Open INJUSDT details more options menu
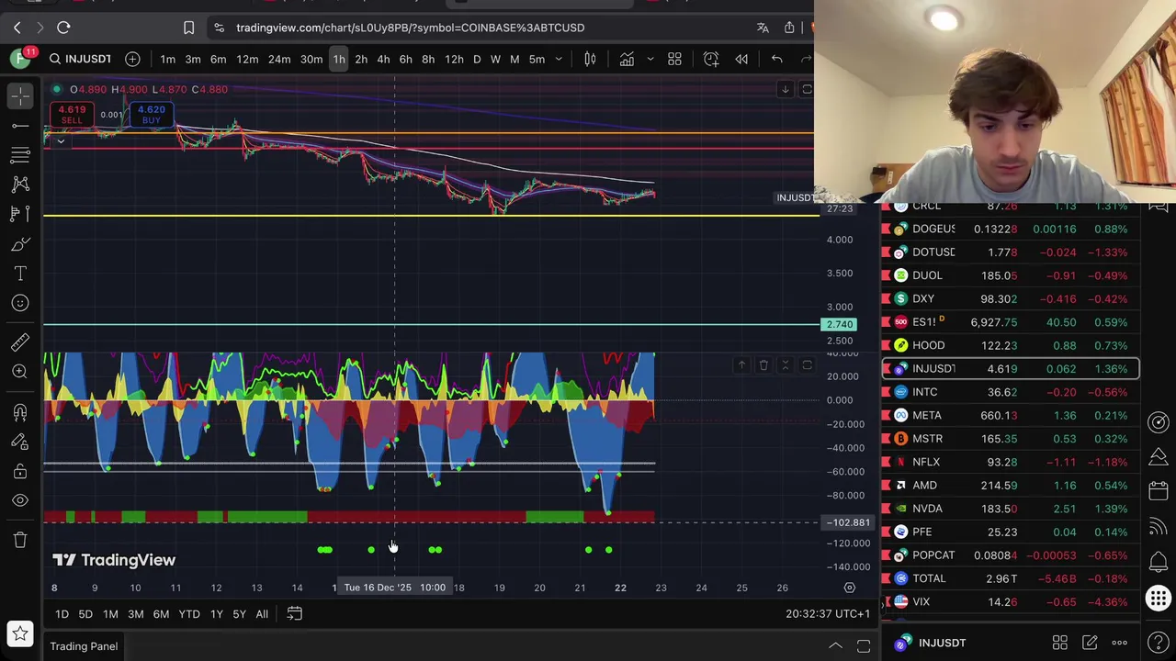This screenshot has height=661, width=1176. 1119,643
